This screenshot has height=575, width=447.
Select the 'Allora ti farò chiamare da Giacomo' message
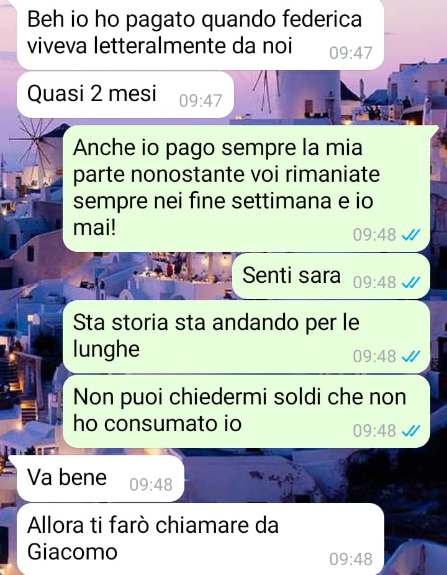(x=201, y=539)
